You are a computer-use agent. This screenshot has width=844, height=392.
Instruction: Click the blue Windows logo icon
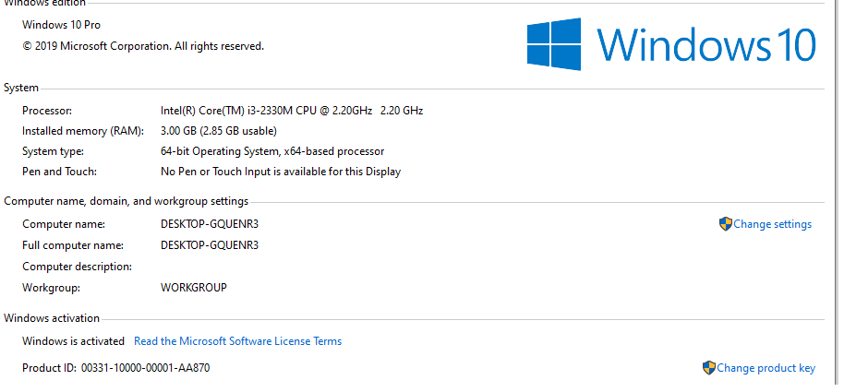coord(554,44)
